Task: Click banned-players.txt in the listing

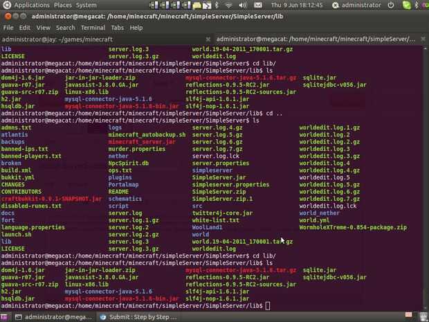Action: [31, 156]
